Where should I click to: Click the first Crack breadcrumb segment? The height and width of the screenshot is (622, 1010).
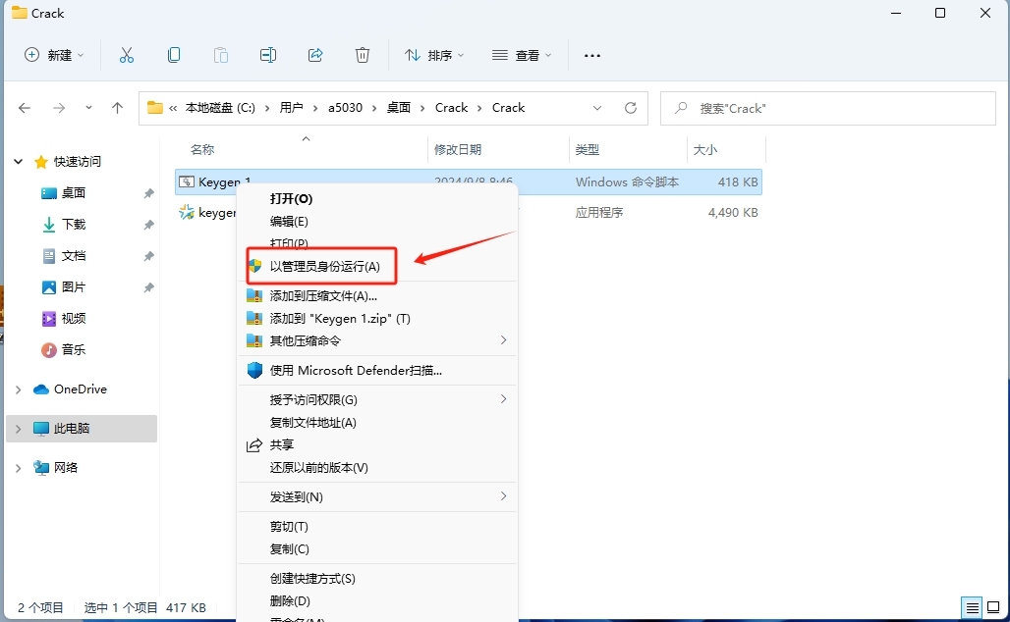(451, 108)
